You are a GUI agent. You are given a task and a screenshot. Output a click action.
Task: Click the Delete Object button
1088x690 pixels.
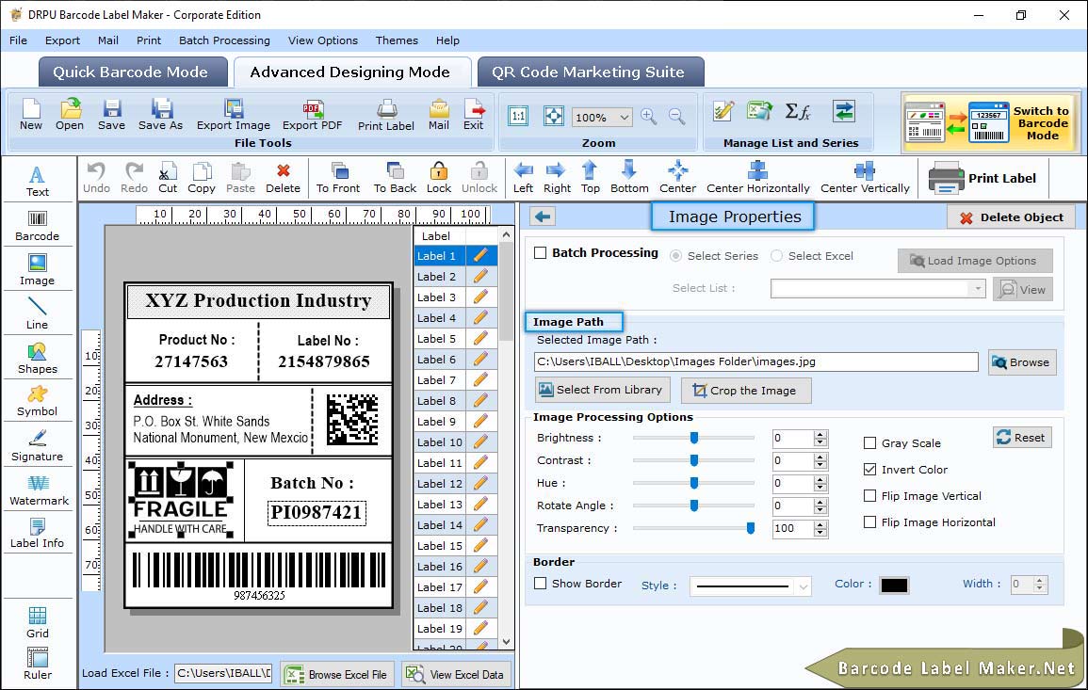(x=1011, y=217)
